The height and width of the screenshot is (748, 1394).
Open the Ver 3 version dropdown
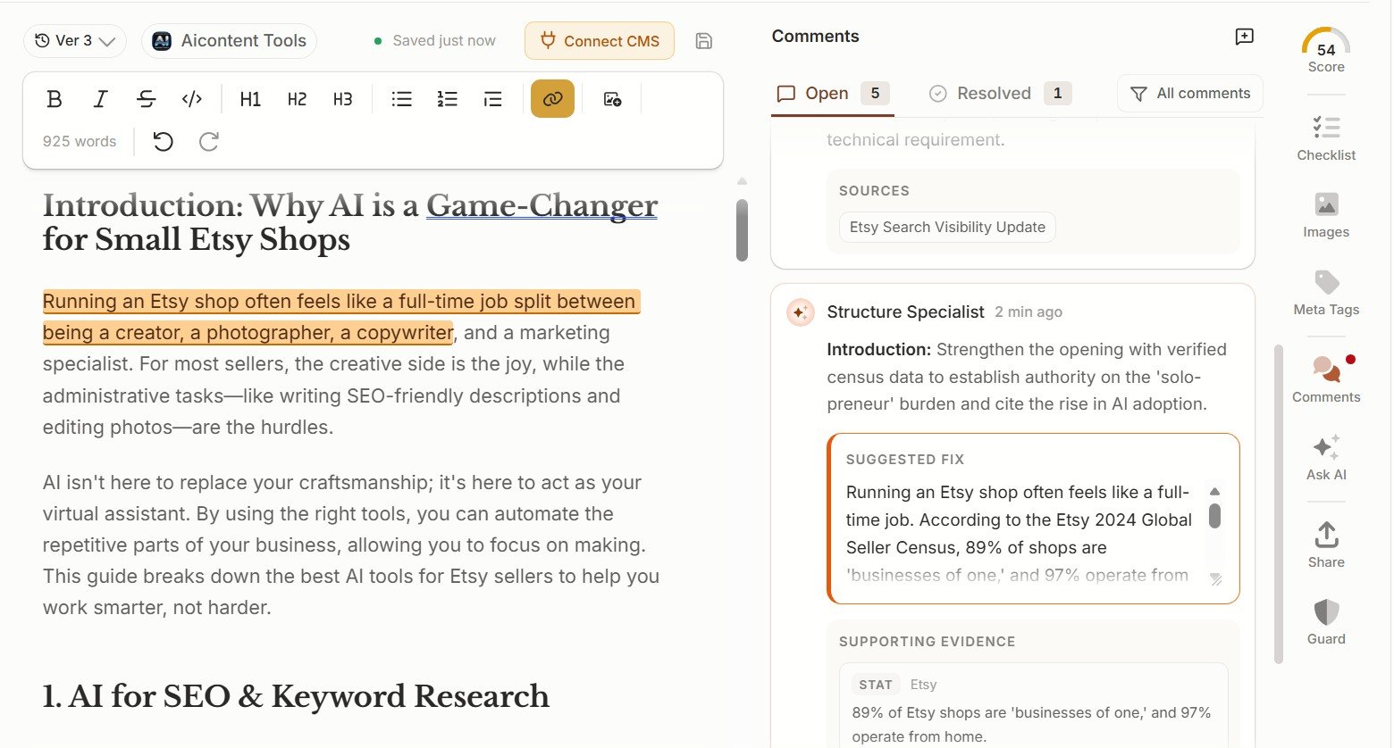point(75,41)
